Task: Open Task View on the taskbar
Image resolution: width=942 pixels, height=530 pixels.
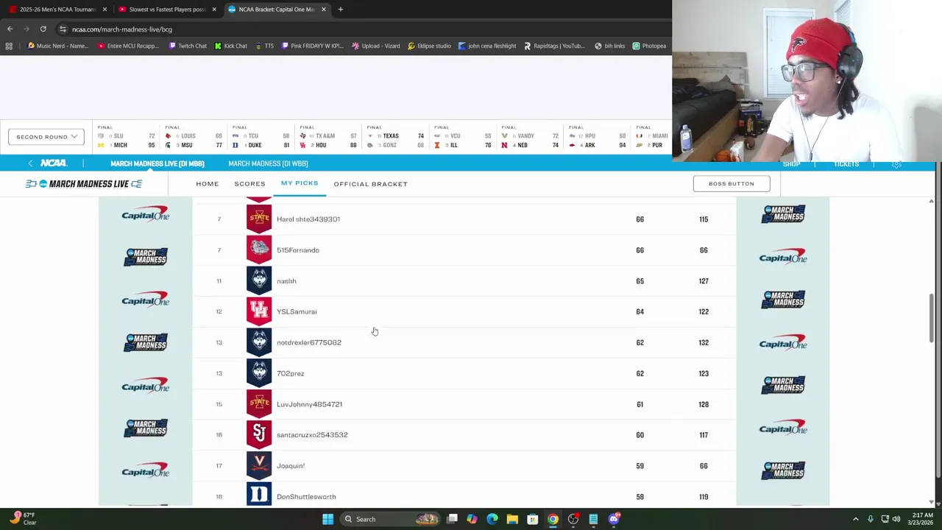Action: point(452,519)
